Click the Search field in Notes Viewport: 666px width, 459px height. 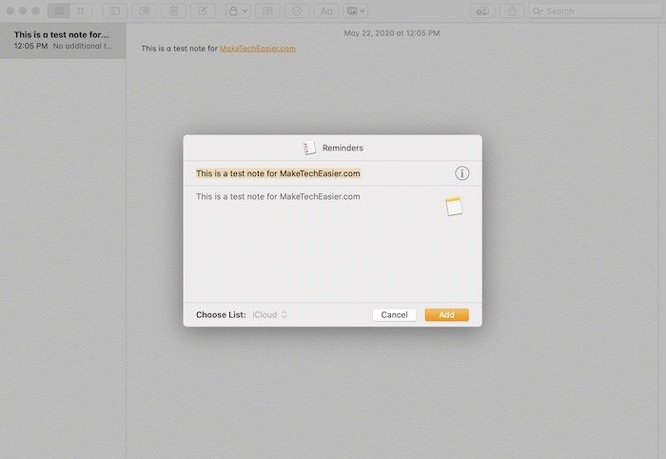(596, 11)
